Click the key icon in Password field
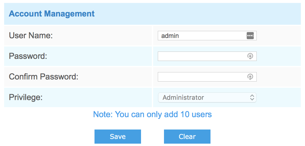Screen dimensions: 305x146 coord(250,56)
